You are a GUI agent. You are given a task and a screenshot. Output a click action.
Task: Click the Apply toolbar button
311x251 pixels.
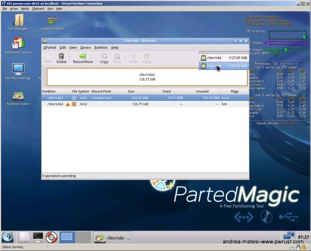pyautogui.click(x=147, y=58)
